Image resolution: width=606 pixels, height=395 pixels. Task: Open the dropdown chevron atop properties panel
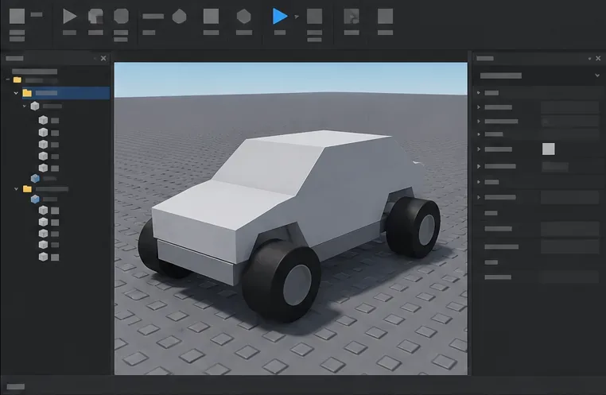tap(597, 76)
